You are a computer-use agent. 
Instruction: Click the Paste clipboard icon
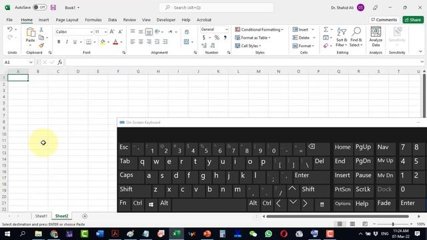[31, 32]
